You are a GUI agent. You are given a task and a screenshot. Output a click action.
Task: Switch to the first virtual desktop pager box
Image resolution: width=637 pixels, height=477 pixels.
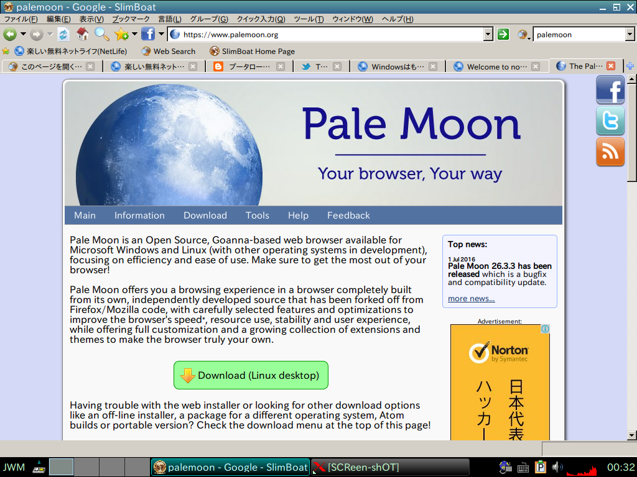[x=62, y=467]
